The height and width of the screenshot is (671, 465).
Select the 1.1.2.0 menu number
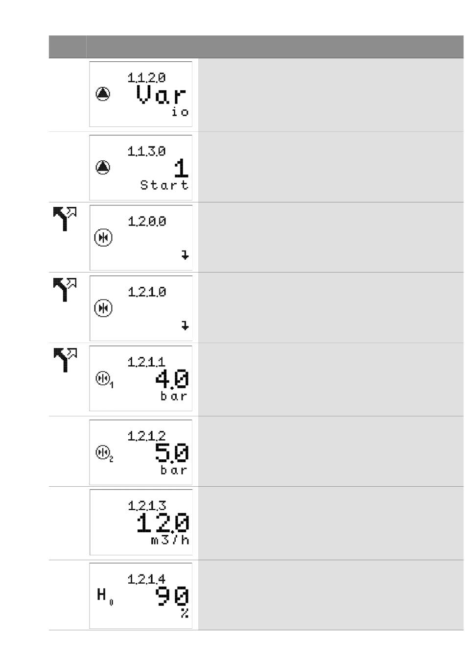click(146, 77)
